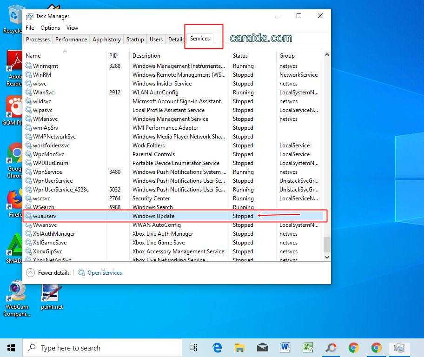Select the Services tab

pyautogui.click(x=200, y=39)
